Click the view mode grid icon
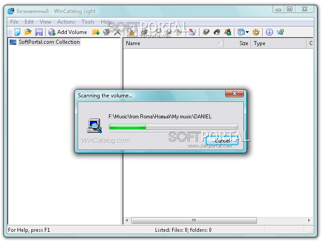The image size is (321, 243). [x=241, y=32]
